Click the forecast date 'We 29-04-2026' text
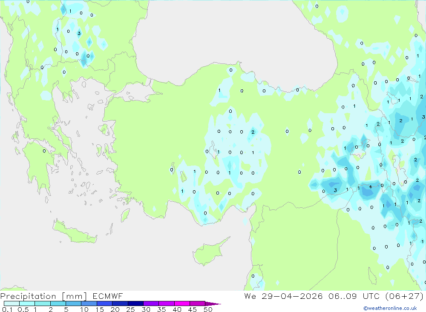 coord(283,296)
